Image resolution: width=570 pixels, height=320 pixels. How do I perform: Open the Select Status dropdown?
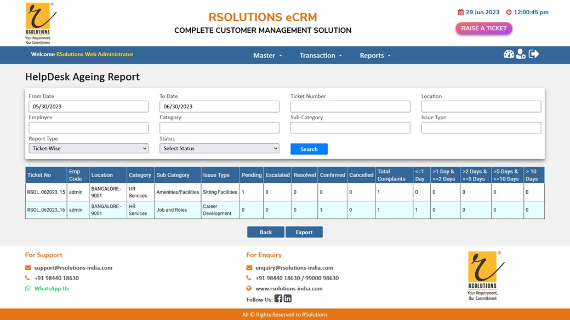219,148
